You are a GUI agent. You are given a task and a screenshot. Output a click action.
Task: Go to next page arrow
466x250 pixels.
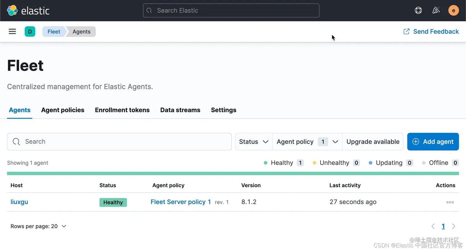[453, 226]
